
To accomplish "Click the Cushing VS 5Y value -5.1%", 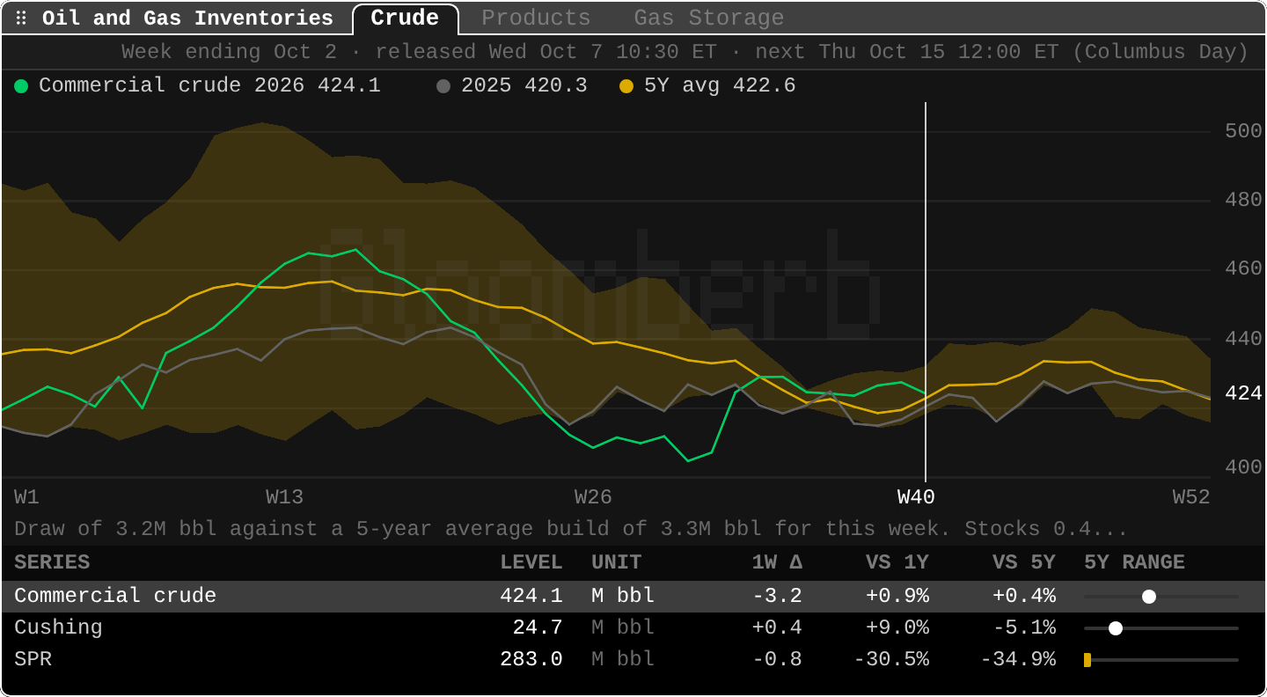I will 1024,628.
